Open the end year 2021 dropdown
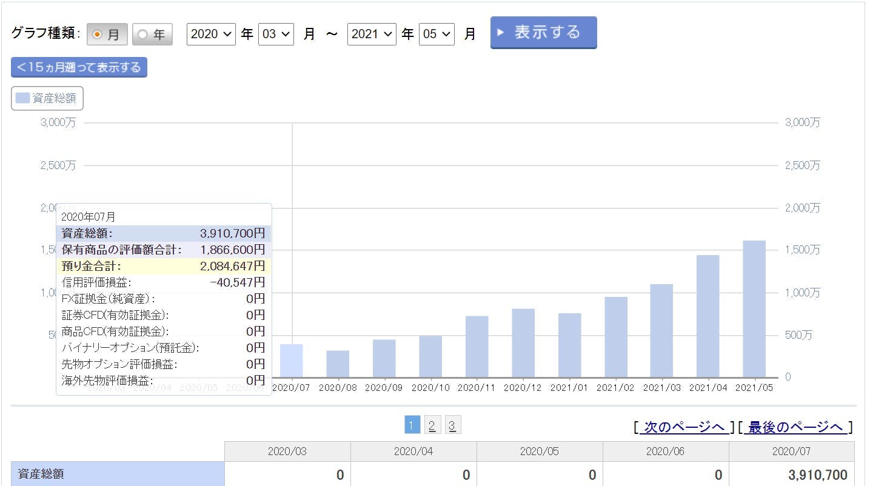 pos(372,34)
